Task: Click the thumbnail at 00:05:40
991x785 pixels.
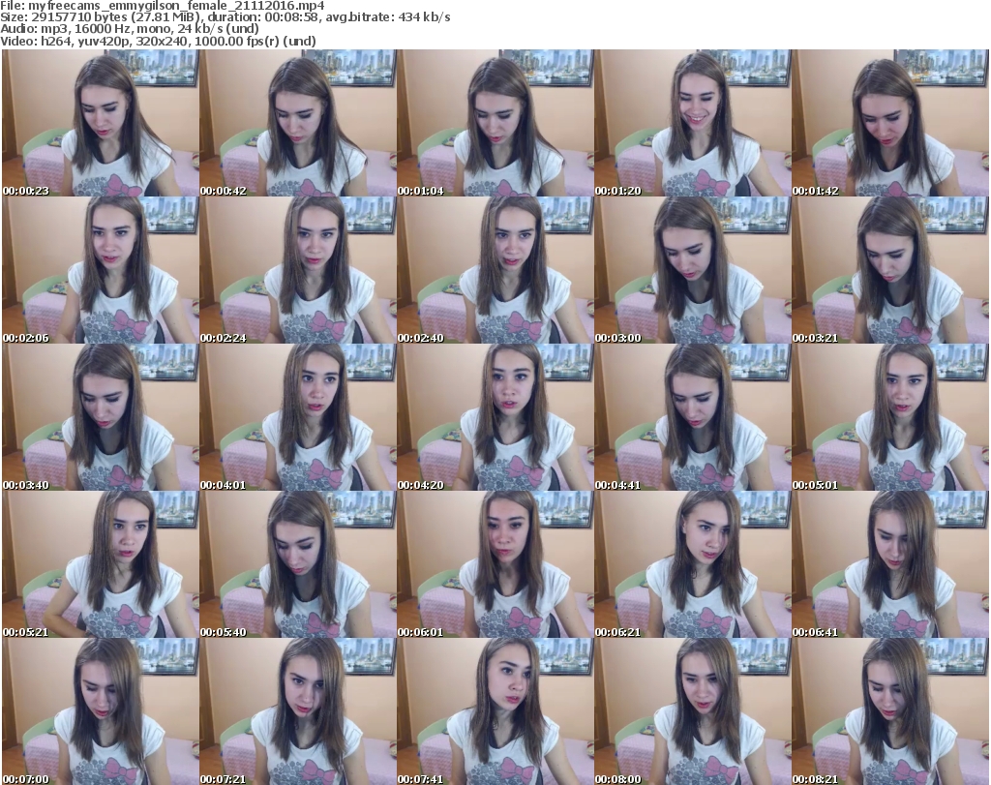Action: tap(298, 564)
